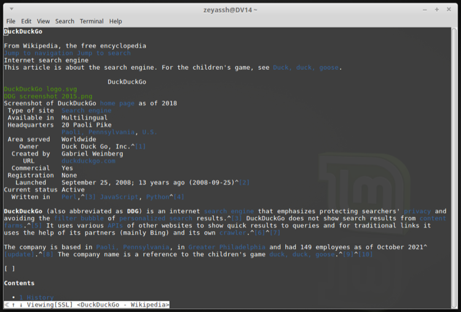Viewport: 461px width, 312px height.
Task: Open citation [7] after crawler
Action: [275, 233]
